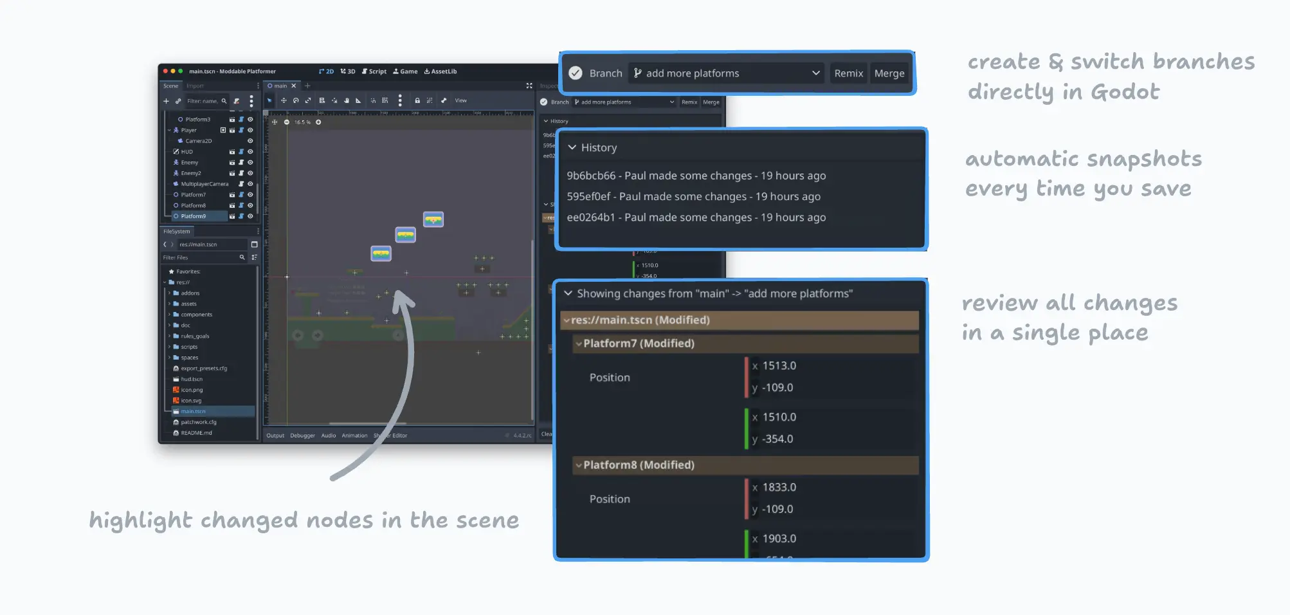Select the Move tool in viewport toolbar

(x=284, y=100)
